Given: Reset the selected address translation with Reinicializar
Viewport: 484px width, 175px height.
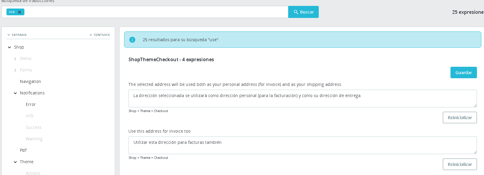Looking at the screenshot, I should pyautogui.click(x=460, y=118).
